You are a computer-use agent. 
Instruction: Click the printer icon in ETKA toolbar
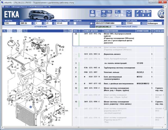coord(92,12)
